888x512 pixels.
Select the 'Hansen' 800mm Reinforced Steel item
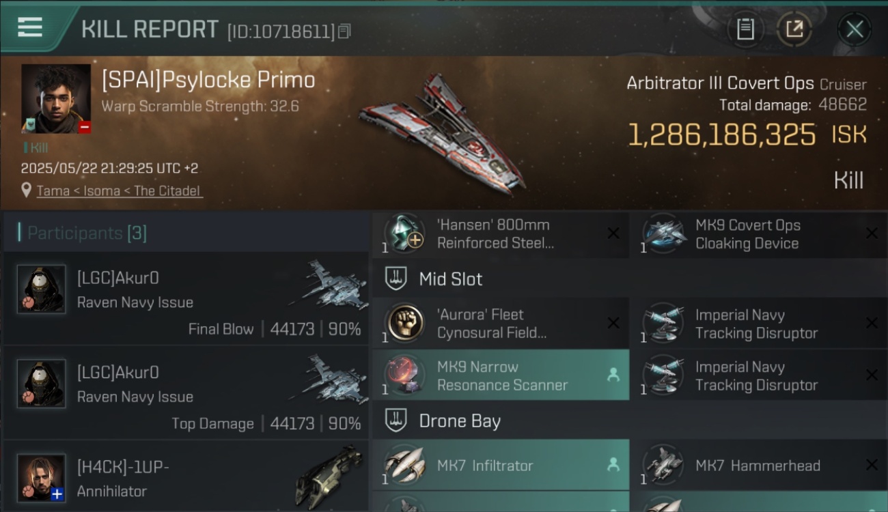pyautogui.click(x=501, y=234)
